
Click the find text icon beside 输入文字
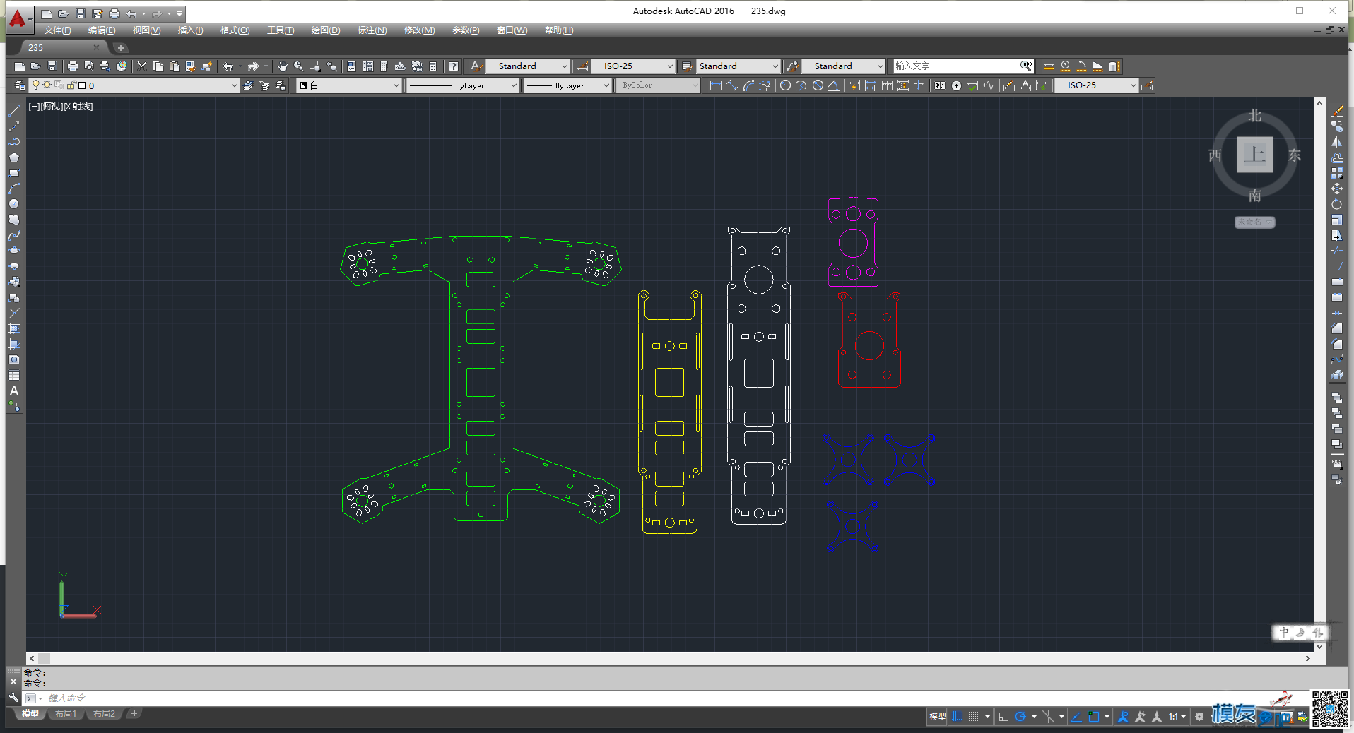(x=1026, y=66)
